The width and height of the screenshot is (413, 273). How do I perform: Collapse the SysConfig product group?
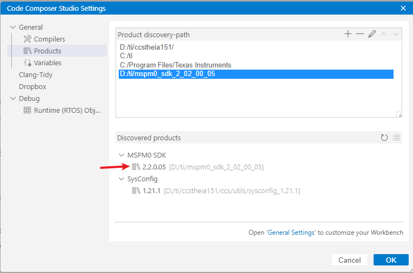[x=121, y=179]
